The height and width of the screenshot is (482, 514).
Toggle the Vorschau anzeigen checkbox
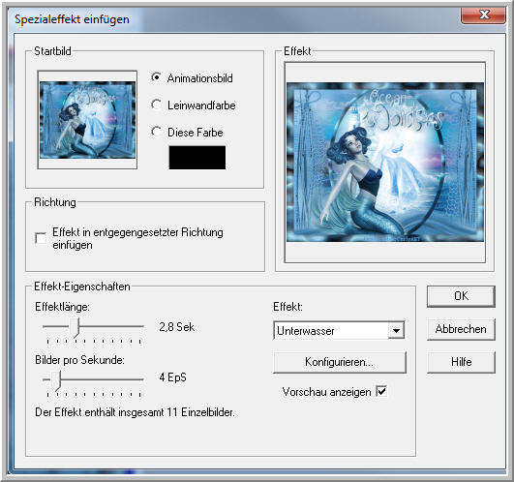[382, 391]
